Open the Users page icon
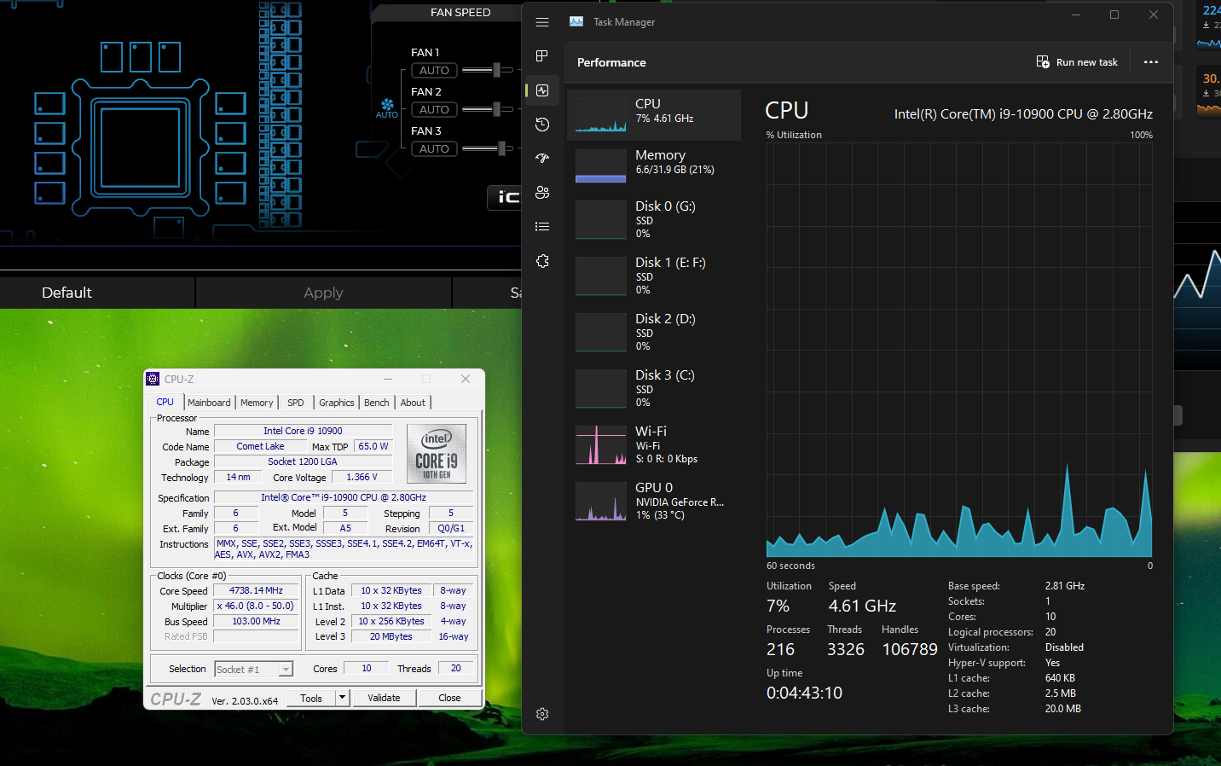The image size is (1221, 766). coord(542,193)
